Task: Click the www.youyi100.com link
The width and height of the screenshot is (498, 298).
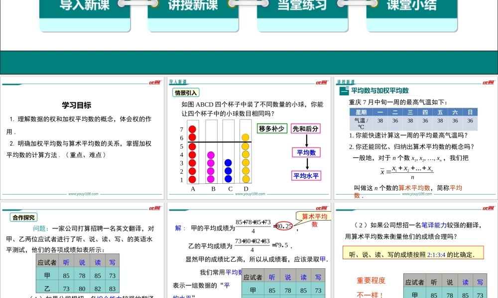Action: (82, 194)
